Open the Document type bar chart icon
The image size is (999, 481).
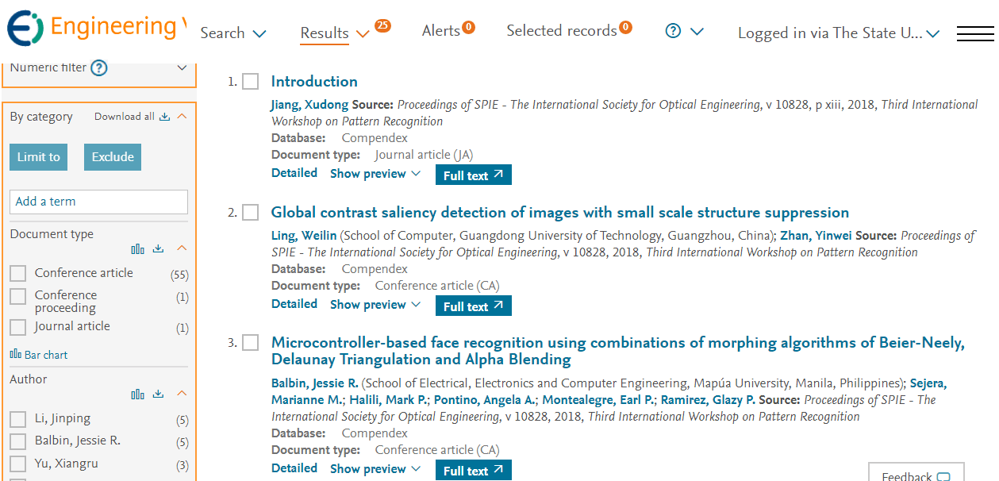pos(138,248)
